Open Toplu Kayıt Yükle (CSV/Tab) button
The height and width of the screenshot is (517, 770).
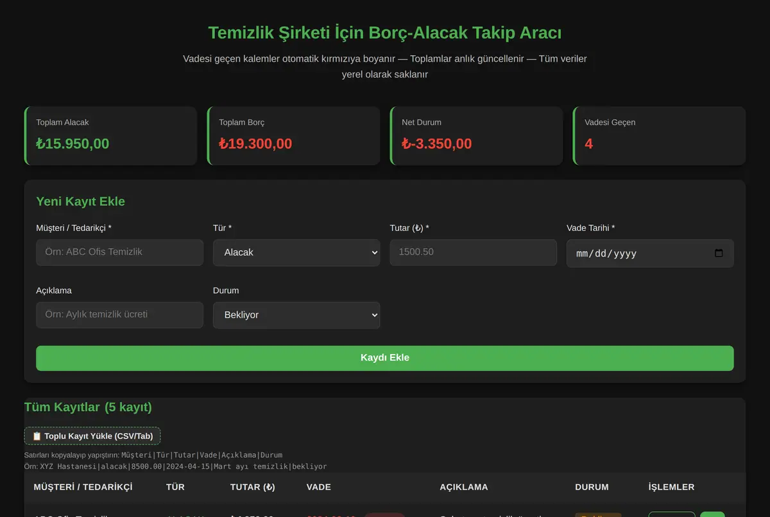point(92,436)
